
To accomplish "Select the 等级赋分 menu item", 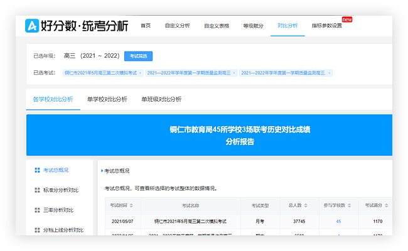I will [252, 26].
